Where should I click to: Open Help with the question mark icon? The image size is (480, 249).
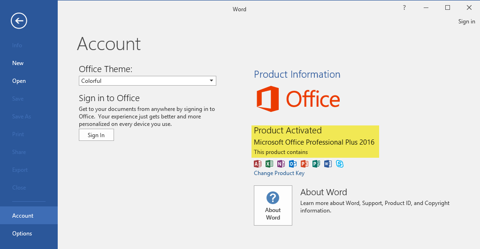pyautogui.click(x=404, y=8)
